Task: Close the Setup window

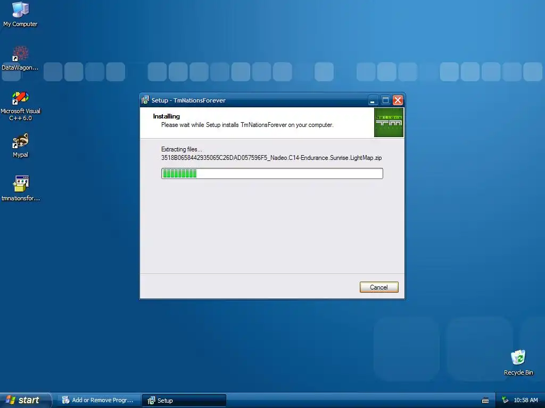Action: pyautogui.click(x=398, y=100)
